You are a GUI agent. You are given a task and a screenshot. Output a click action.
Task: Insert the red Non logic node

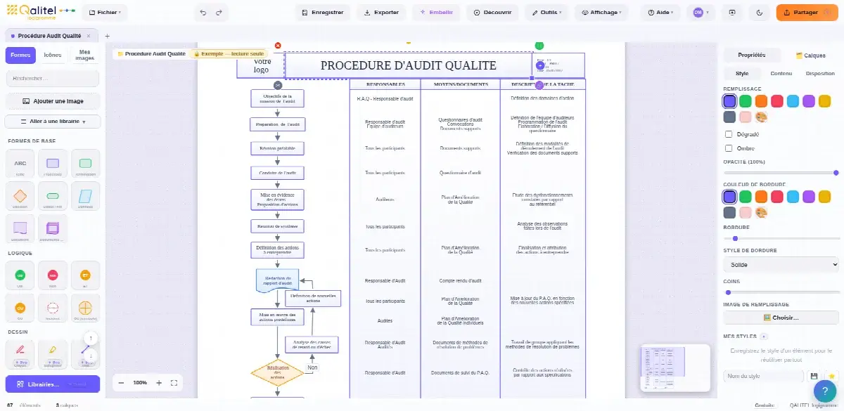53,275
